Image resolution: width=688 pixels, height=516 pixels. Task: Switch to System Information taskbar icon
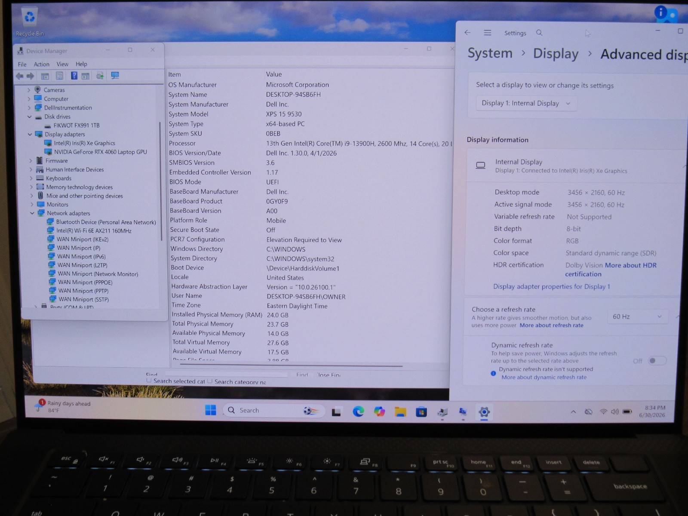pos(463,412)
